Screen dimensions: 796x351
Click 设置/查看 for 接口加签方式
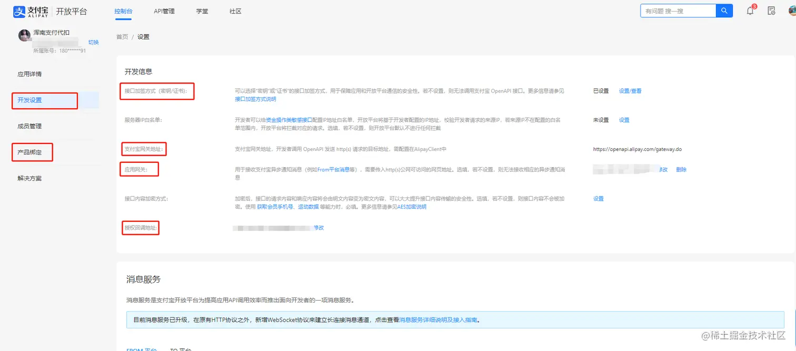pos(630,91)
